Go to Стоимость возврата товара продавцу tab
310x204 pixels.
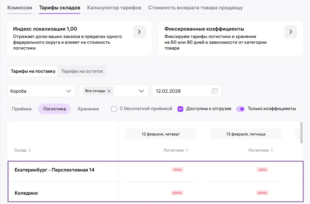click(x=195, y=7)
